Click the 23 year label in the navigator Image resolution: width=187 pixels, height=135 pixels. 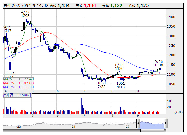[19, 126]
